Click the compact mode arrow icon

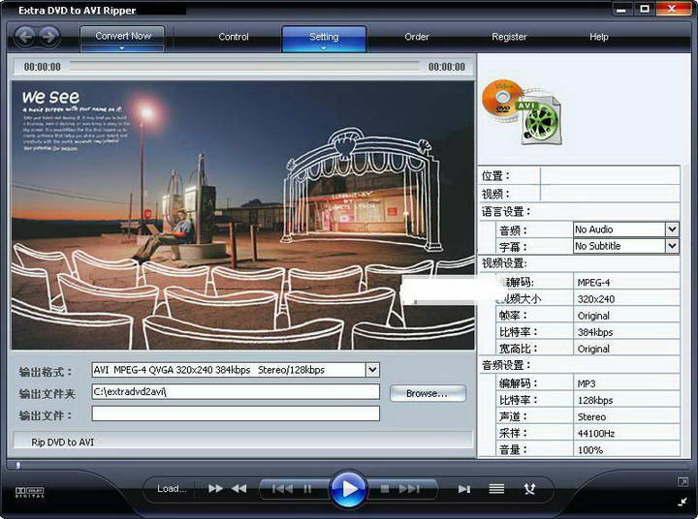tap(682, 502)
